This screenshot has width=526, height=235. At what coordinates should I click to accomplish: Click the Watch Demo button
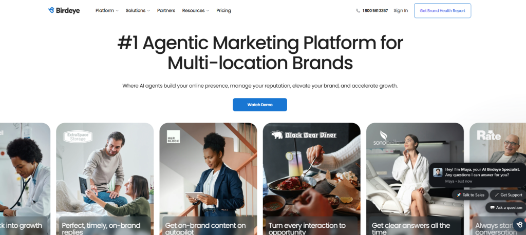coord(260,105)
